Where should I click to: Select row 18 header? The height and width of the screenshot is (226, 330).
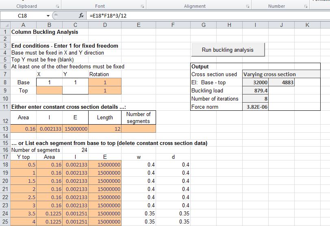click(x=4, y=165)
